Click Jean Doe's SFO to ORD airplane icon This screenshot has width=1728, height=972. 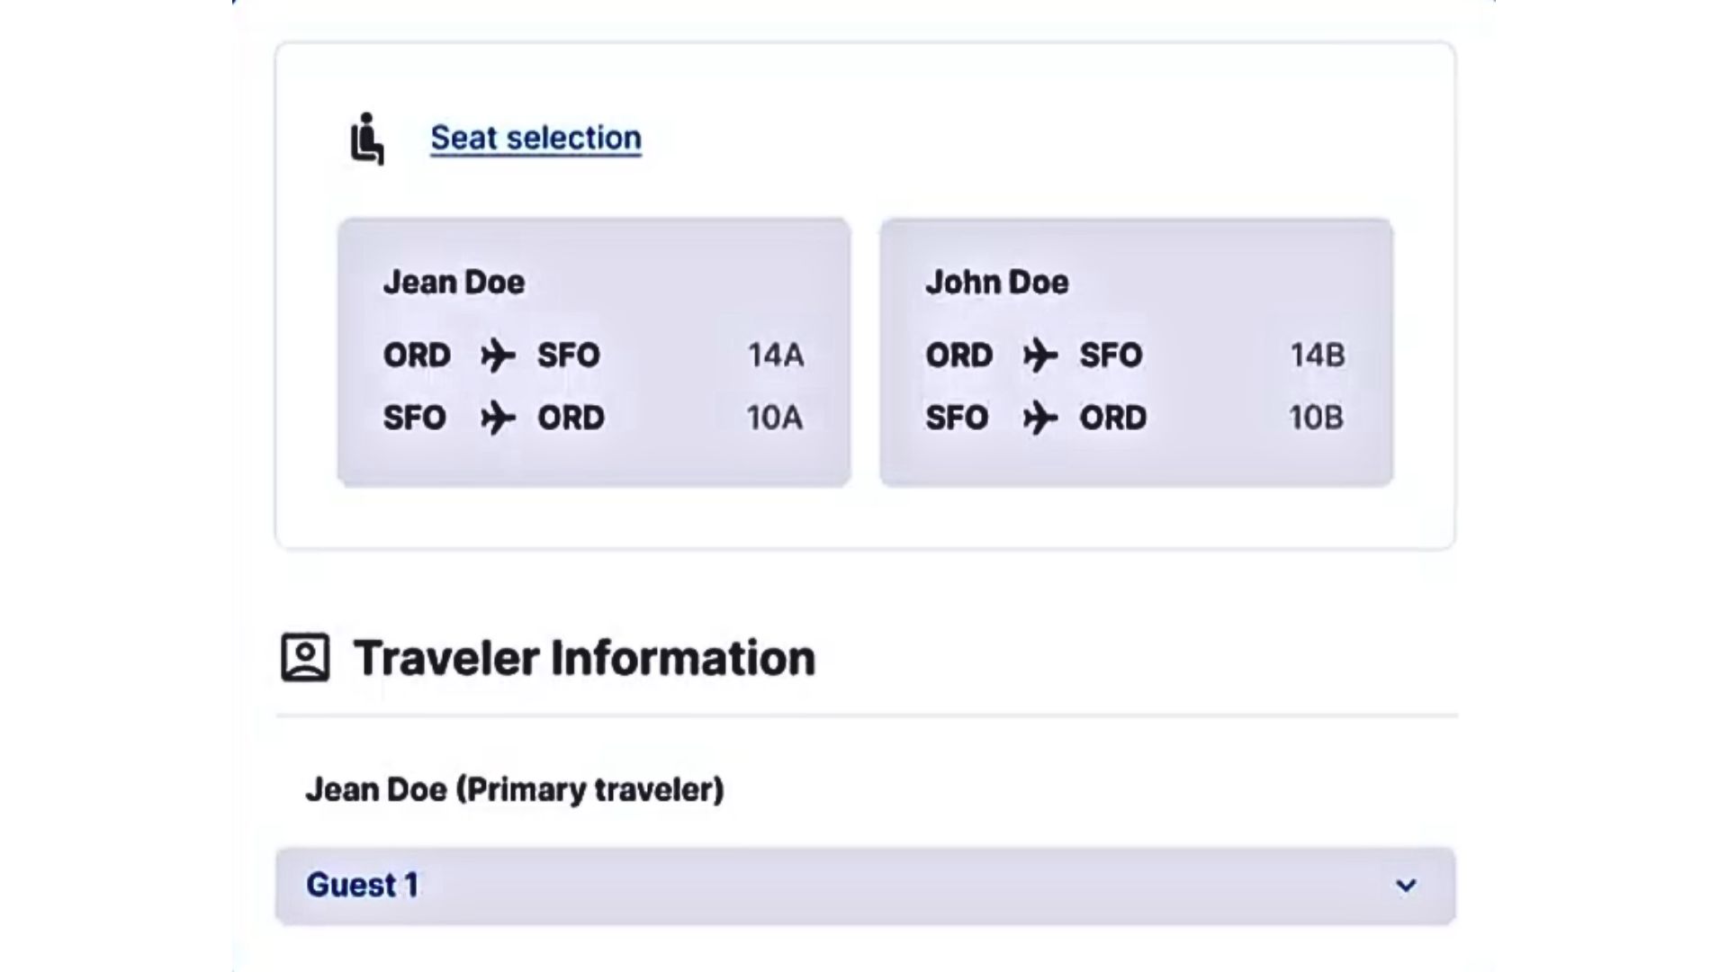tap(498, 418)
